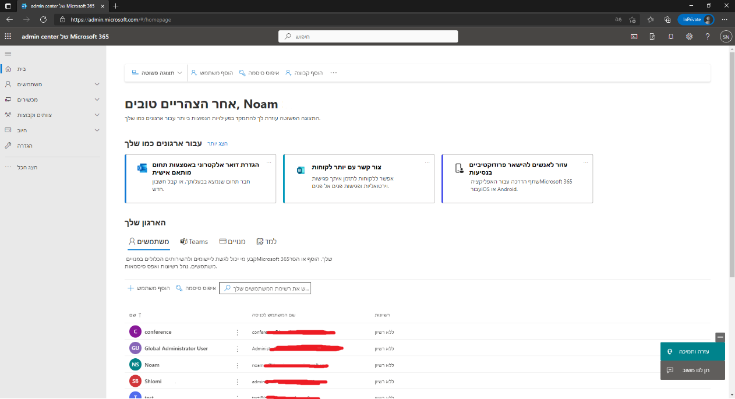Open the Global Administrator User name

[x=176, y=348]
